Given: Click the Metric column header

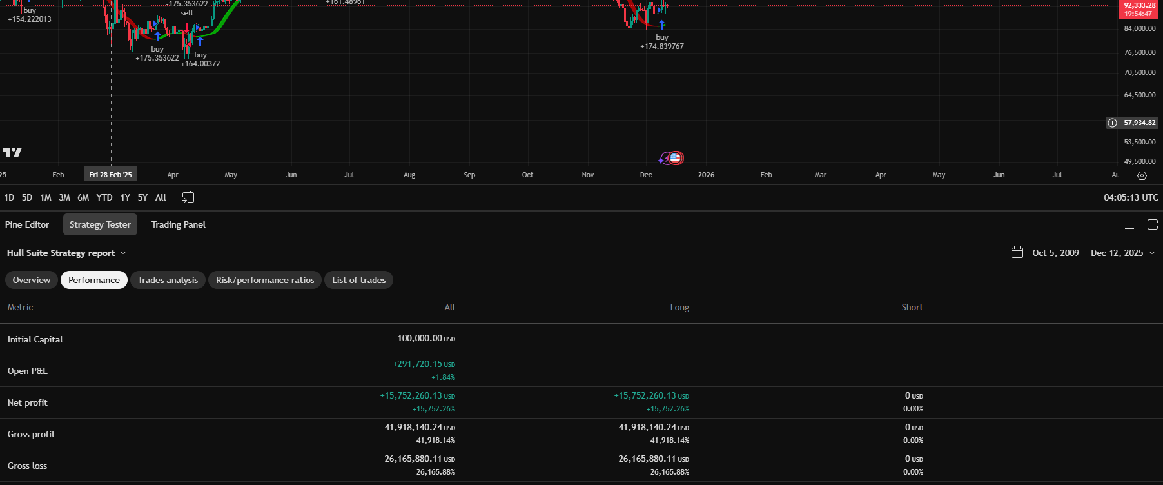Looking at the screenshot, I should tap(20, 308).
